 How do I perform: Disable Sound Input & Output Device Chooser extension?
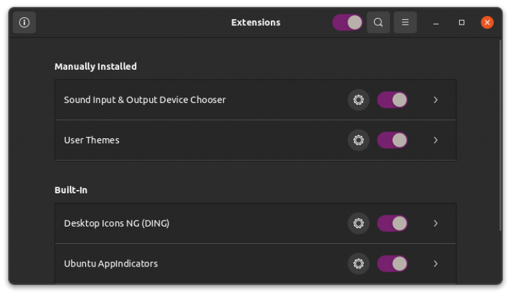point(392,100)
